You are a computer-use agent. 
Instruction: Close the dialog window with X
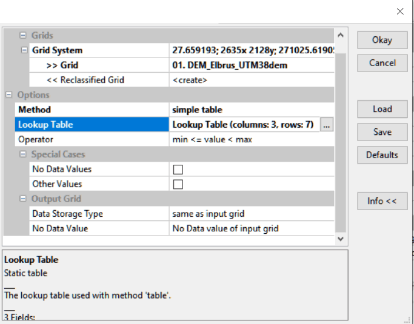click(400, 11)
